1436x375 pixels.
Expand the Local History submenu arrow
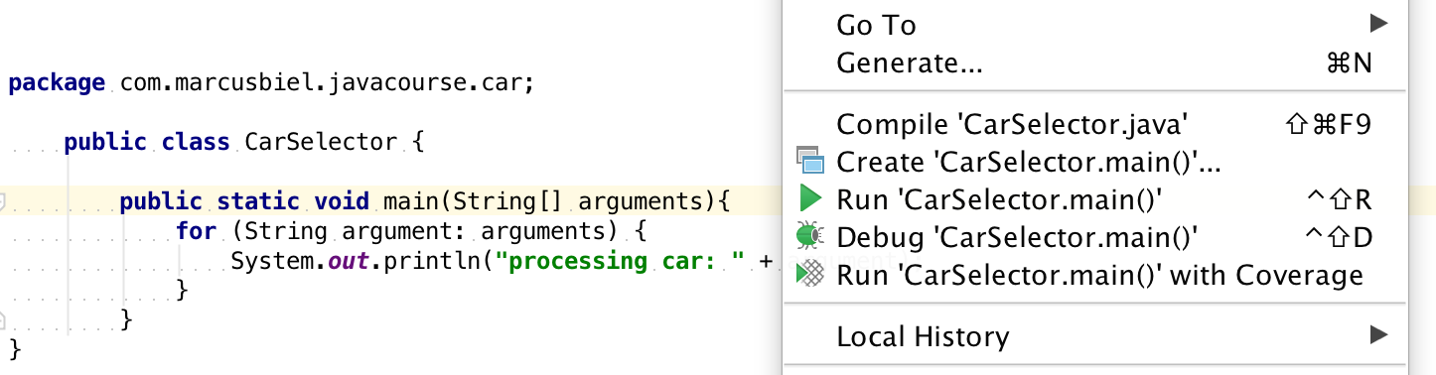tap(1376, 335)
